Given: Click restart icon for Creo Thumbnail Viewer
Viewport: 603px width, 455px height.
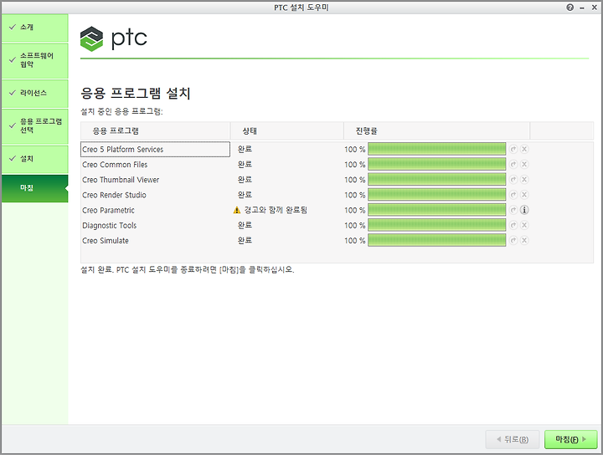Looking at the screenshot, I should [513, 179].
